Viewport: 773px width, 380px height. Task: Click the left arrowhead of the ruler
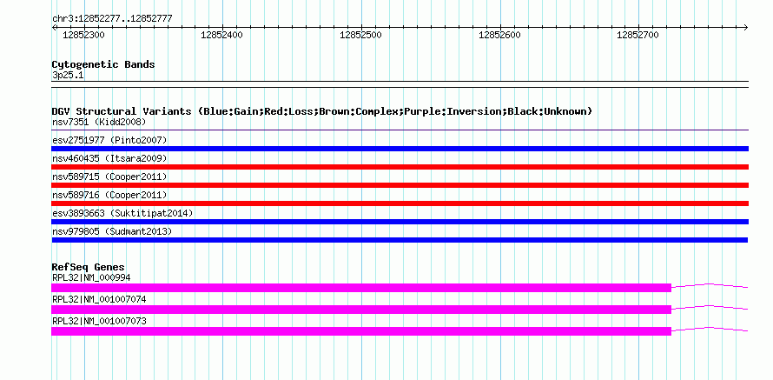tap(54, 27)
